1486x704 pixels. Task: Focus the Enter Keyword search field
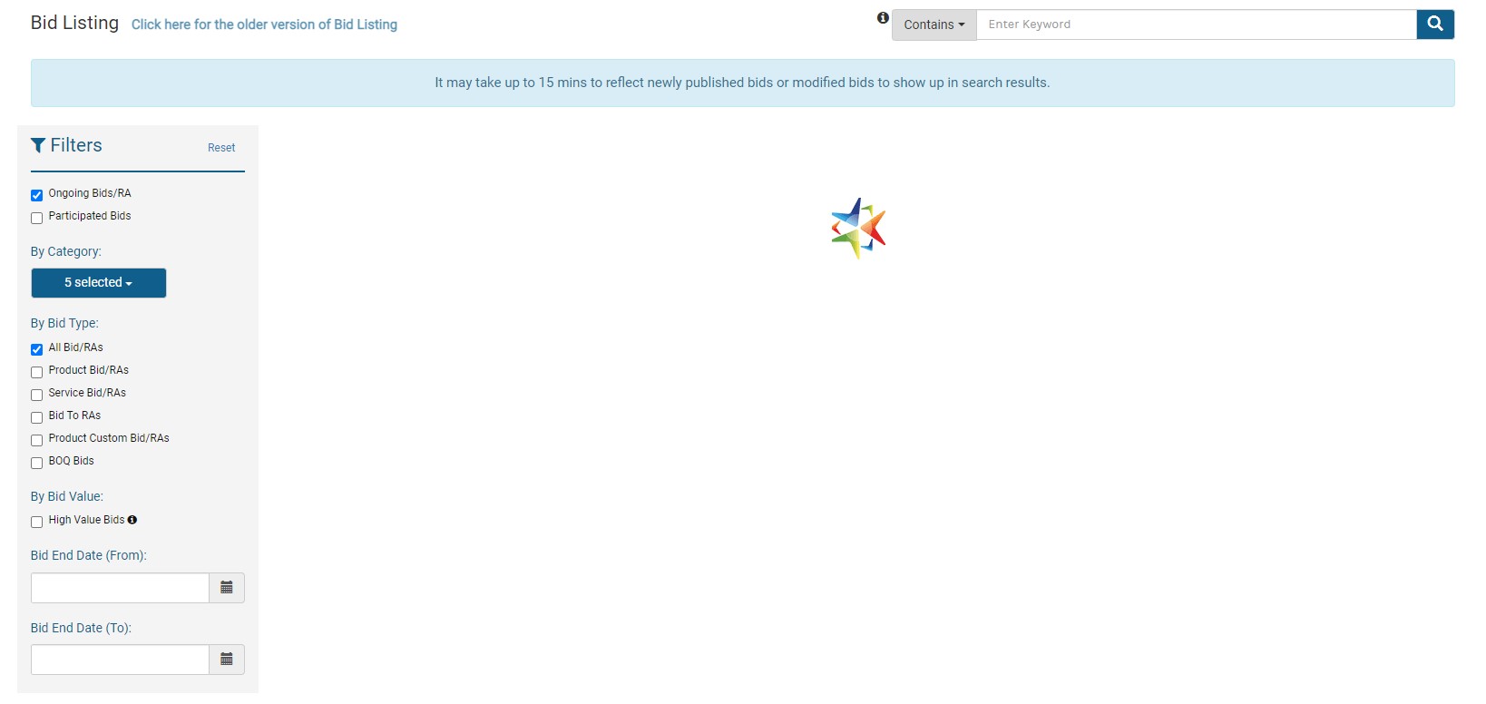click(1197, 24)
